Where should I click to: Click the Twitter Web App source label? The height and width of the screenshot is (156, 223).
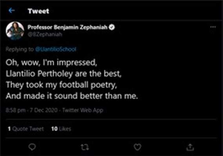tap(83, 110)
